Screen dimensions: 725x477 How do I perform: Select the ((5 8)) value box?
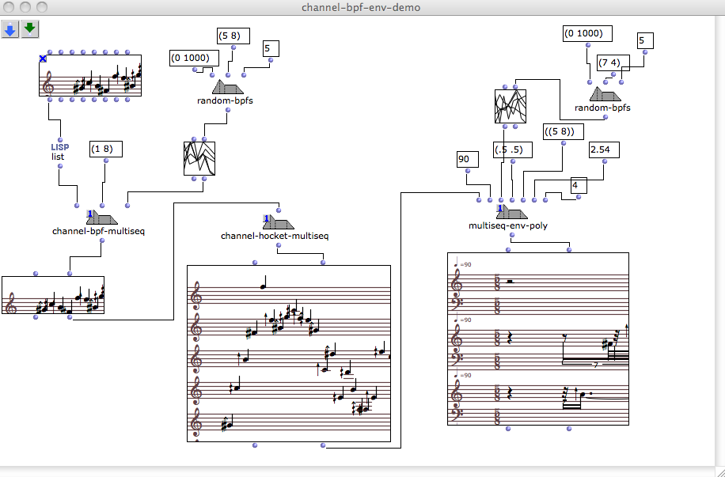tap(563, 131)
